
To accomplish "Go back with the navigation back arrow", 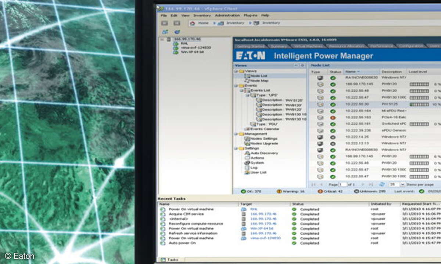I will (165, 23).
